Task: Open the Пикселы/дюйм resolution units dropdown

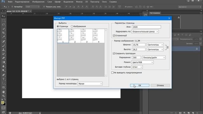Action: pos(154,58)
